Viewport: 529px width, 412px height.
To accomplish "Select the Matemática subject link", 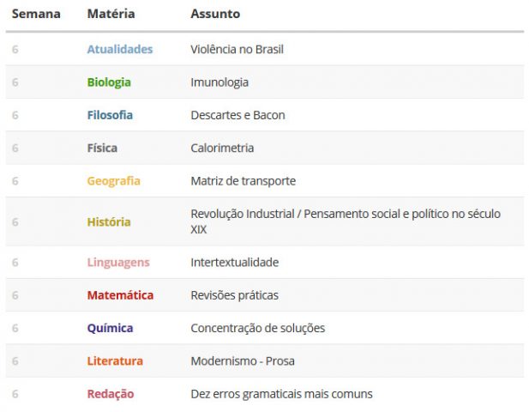I will [120, 295].
